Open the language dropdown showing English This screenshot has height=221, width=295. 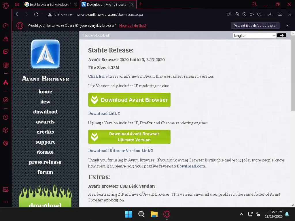(x=254, y=35)
